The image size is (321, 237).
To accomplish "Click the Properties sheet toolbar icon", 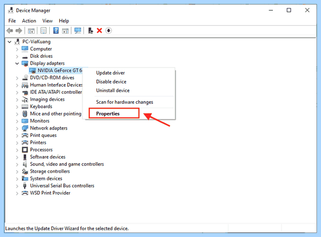I will tap(43, 30).
